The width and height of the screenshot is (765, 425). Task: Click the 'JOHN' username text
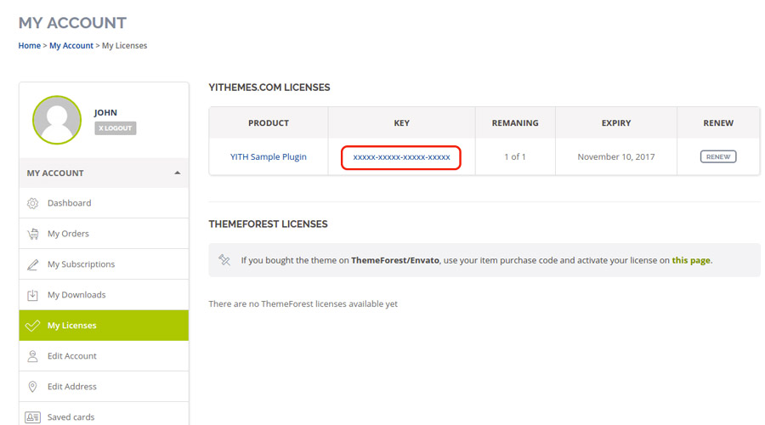click(x=105, y=113)
